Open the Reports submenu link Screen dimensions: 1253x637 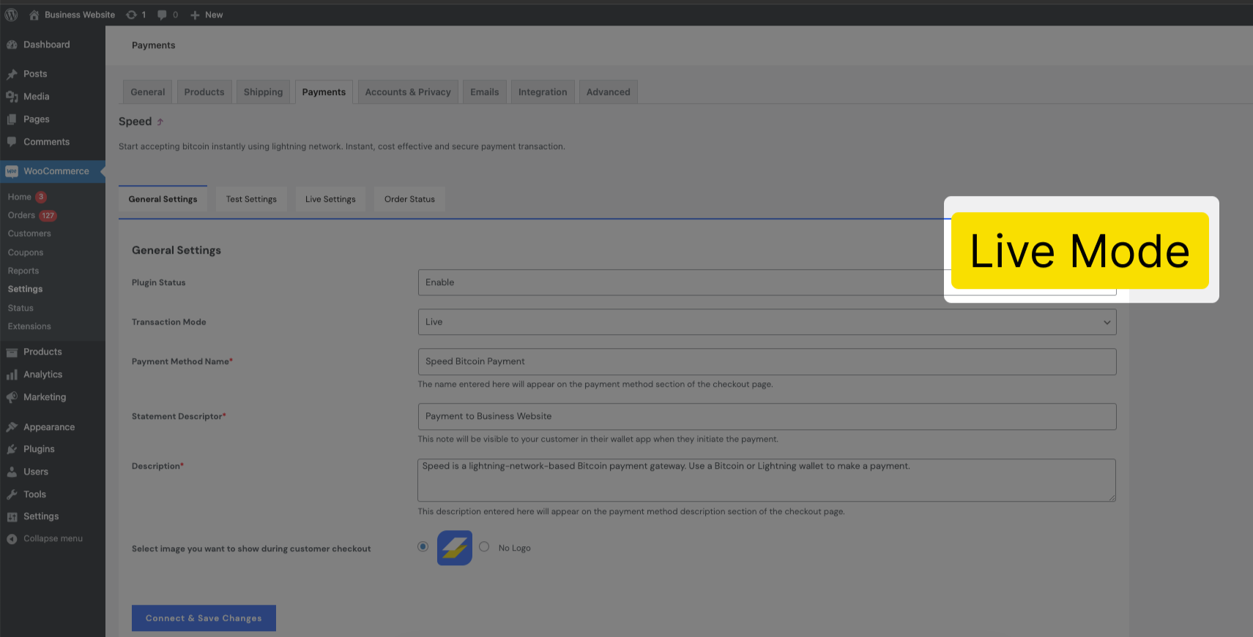[x=23, y=271]
